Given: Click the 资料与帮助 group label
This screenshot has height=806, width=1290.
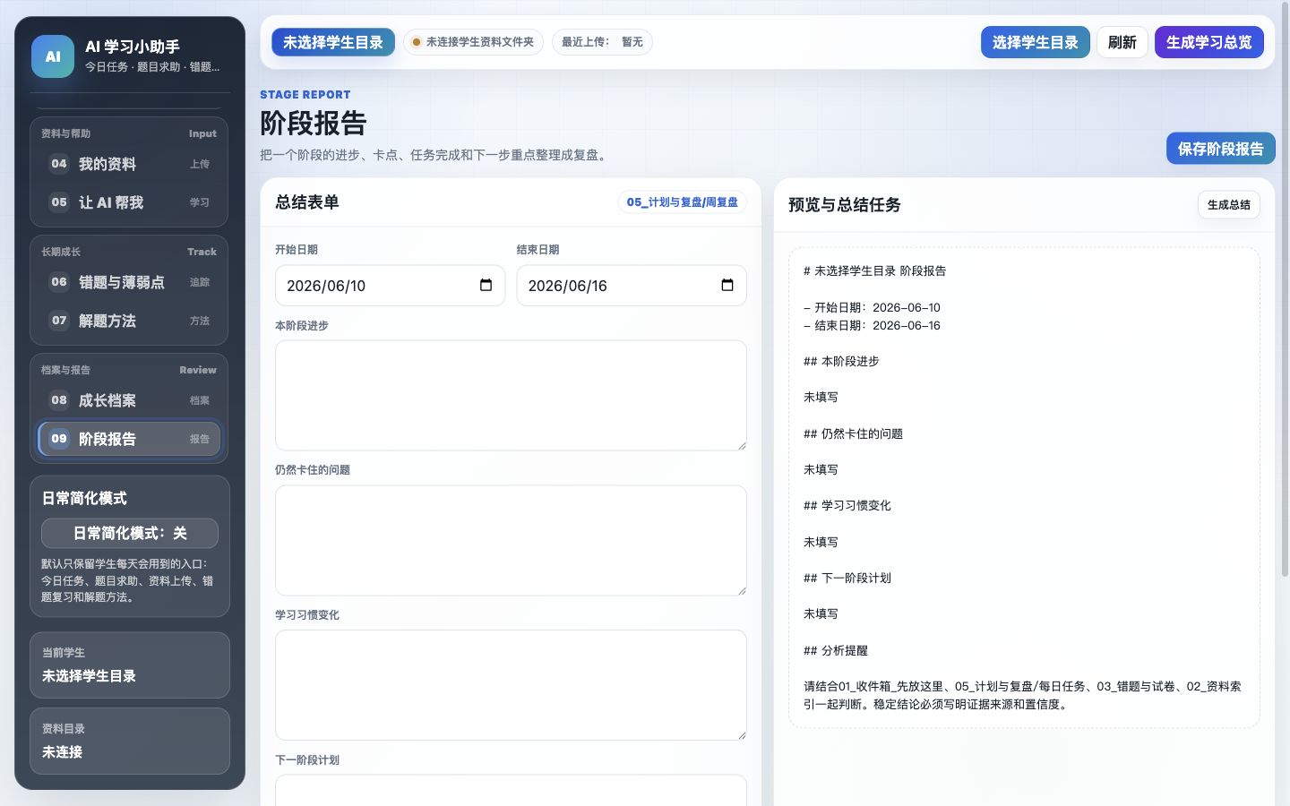Looking at the screenshot, I should pyautogui.click(x=65, y=133).
